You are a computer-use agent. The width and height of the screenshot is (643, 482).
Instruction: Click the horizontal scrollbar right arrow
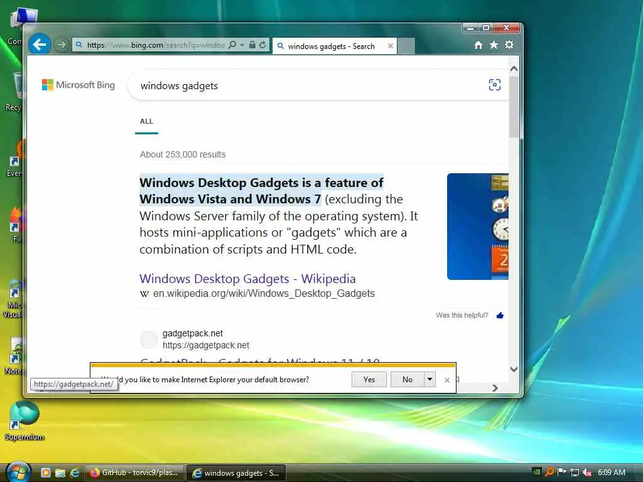pos(495,388)
